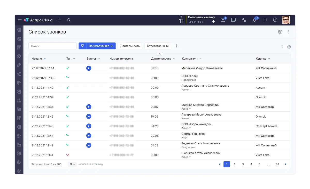Screen dimensions: 310x189
Task: Open page settings gear next to title
Action: click(x=280, y=32)
